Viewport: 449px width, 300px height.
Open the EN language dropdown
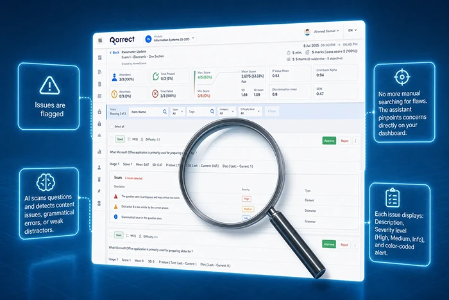(x=353, y=30)
